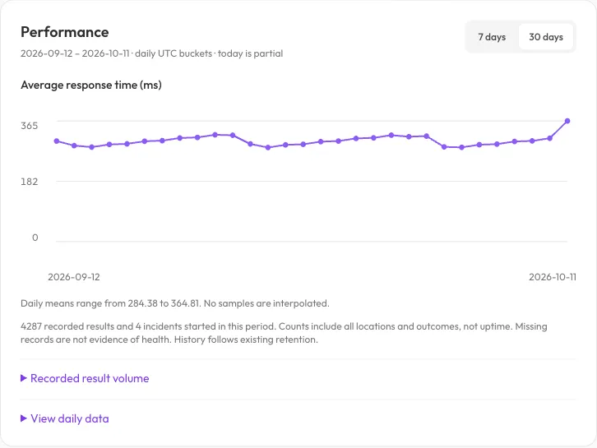The image size is (597, 448).
Task: Click the 182 y-axis label
Action: pos(30,182)
